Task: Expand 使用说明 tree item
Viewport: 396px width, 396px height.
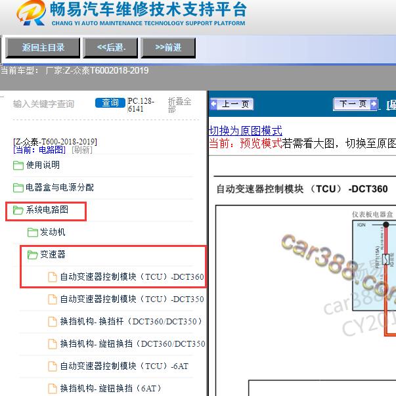Action: pyautogui.click(x=43, y=165)
